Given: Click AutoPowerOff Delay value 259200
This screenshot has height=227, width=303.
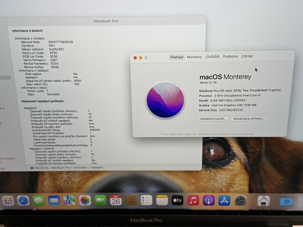Looking at the screenshot, I should [x=95, y=130].
